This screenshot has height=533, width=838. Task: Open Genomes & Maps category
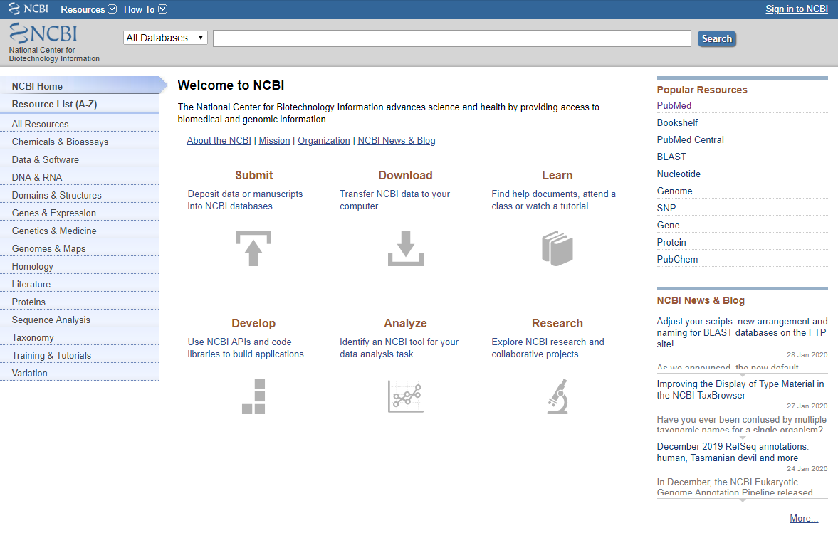pyautogui.click(x=80, y=248)
